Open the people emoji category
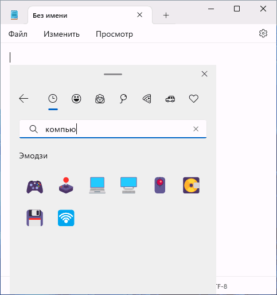Screen dimensions: 277x295 tap(100, 99)
